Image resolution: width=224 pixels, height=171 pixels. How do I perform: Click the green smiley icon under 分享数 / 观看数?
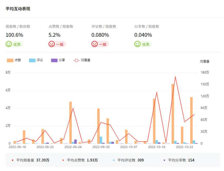coord(137,44)
